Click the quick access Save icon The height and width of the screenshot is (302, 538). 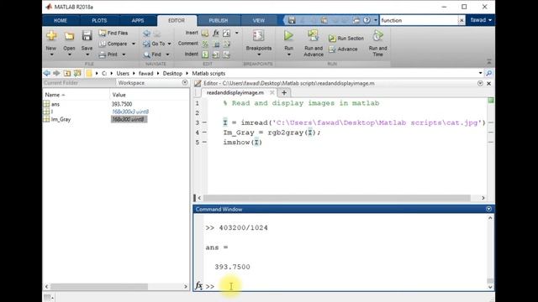[x=292, y=20]
